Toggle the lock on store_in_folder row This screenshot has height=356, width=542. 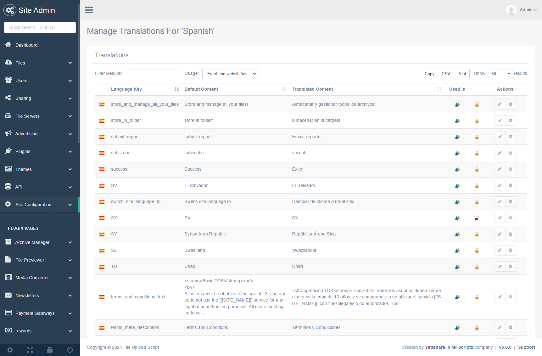tap(477, 121)
